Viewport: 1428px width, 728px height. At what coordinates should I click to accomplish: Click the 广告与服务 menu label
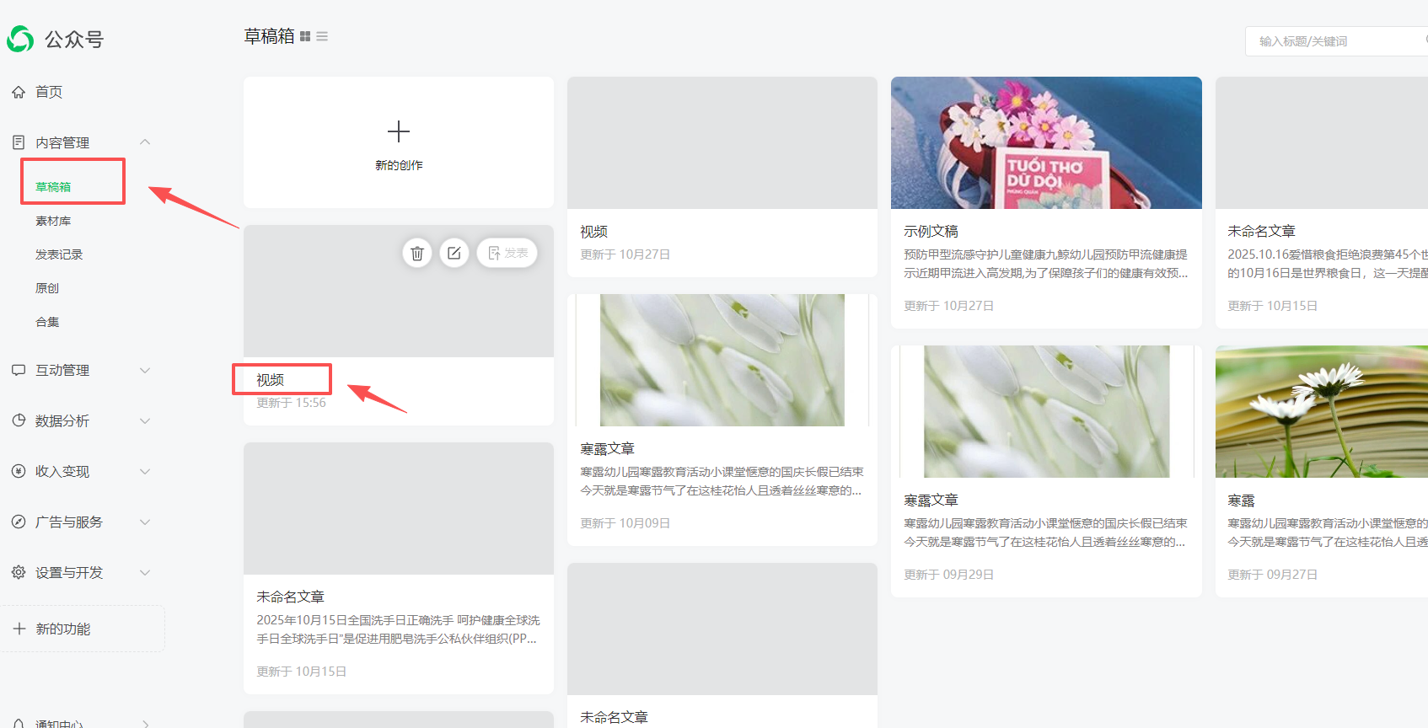point(69,522)
